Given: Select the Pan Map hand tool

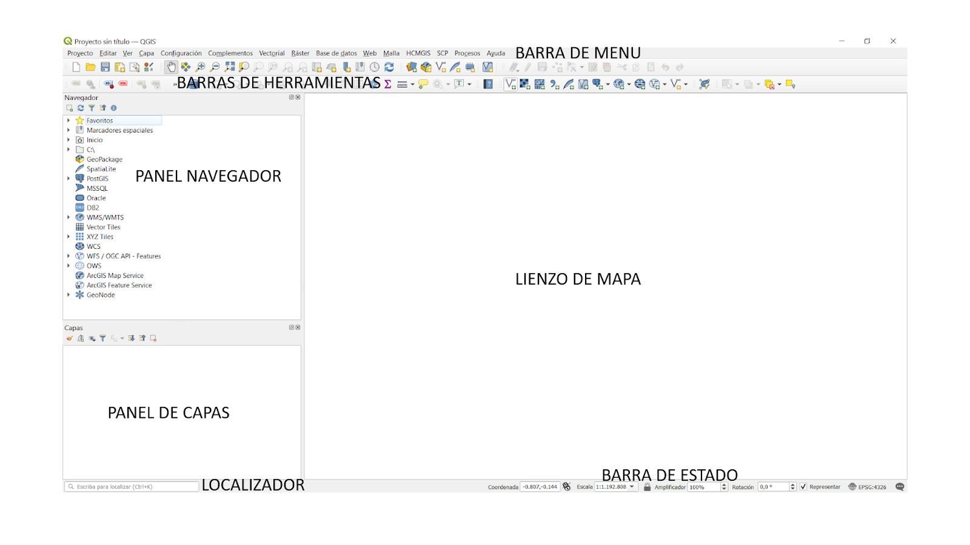Looking at the screenshot, I should [x=172, y=67].
